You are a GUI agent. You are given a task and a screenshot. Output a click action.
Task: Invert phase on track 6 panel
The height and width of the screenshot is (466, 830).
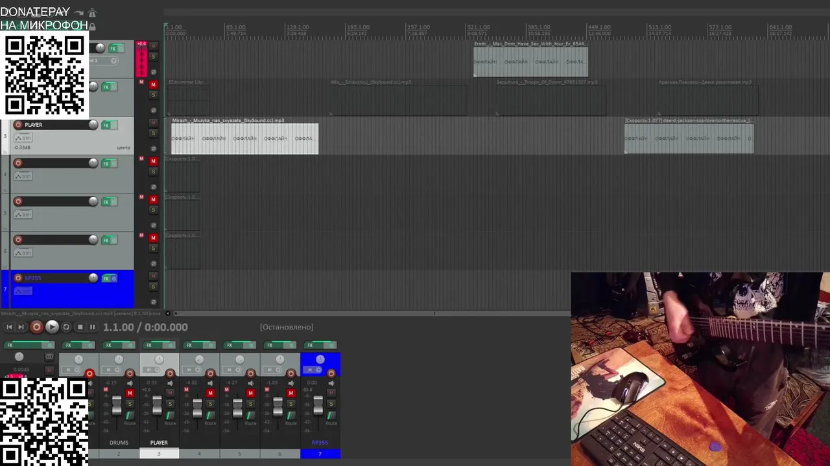[x=153, y=263]
